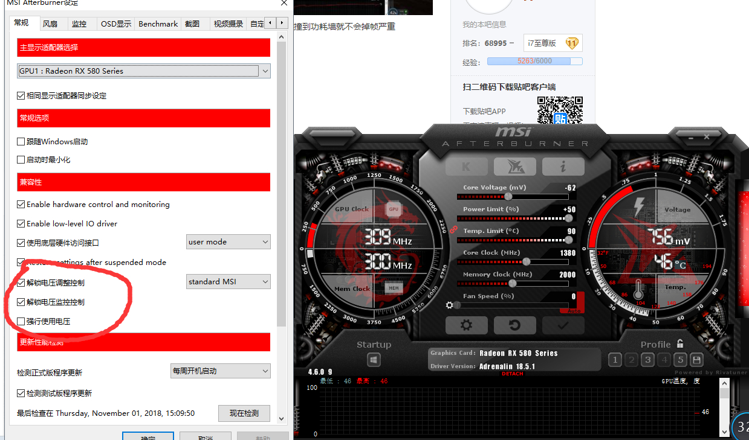This screenshot has height=440, width=749.
Task: Click DETACH under the driver version
Action: click(x=513, y=374)
